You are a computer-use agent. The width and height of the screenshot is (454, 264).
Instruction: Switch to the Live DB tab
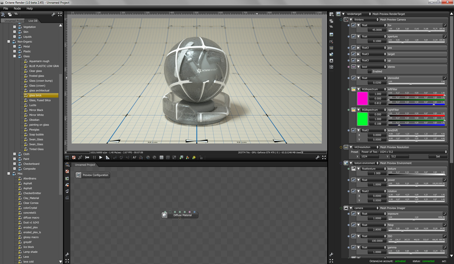point(33,21)
